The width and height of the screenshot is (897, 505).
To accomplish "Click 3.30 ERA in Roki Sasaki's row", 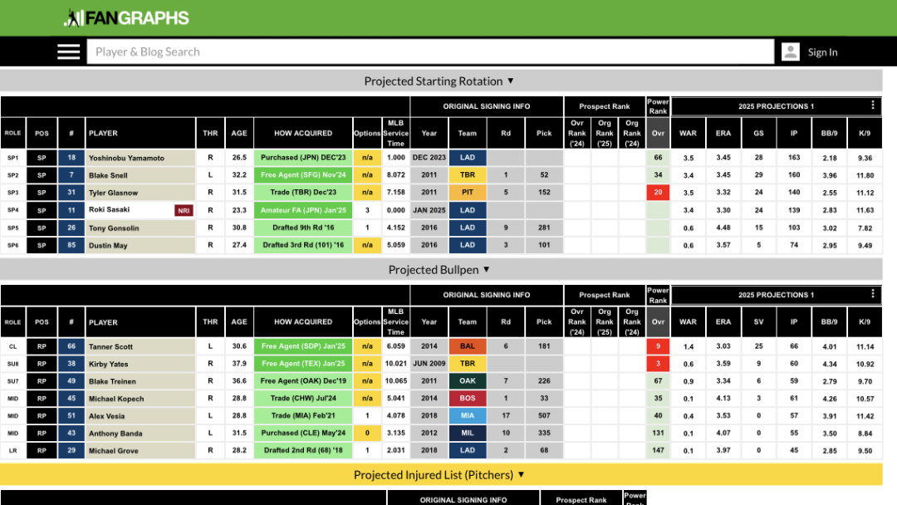I will point(723,210).
